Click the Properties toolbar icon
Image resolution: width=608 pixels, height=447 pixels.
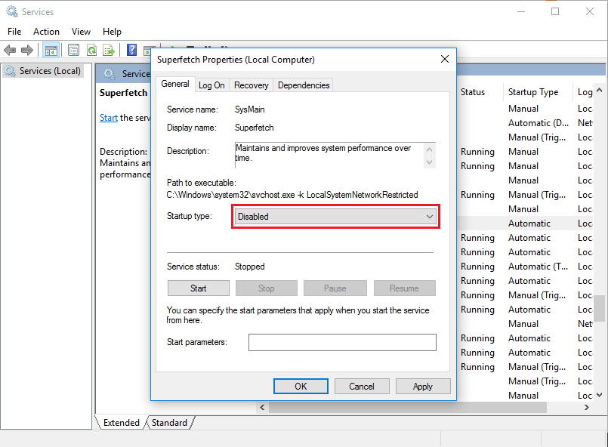[73, 51]
